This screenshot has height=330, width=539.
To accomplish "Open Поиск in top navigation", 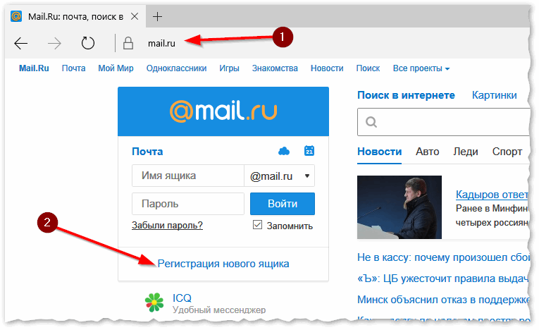I will (368, 68).
